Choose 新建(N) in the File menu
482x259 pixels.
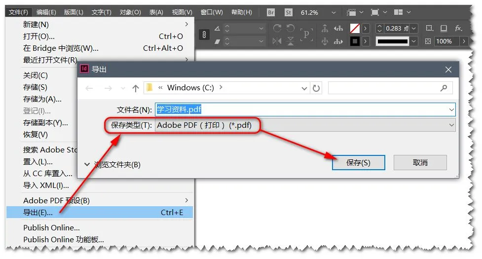pos(99,24)
